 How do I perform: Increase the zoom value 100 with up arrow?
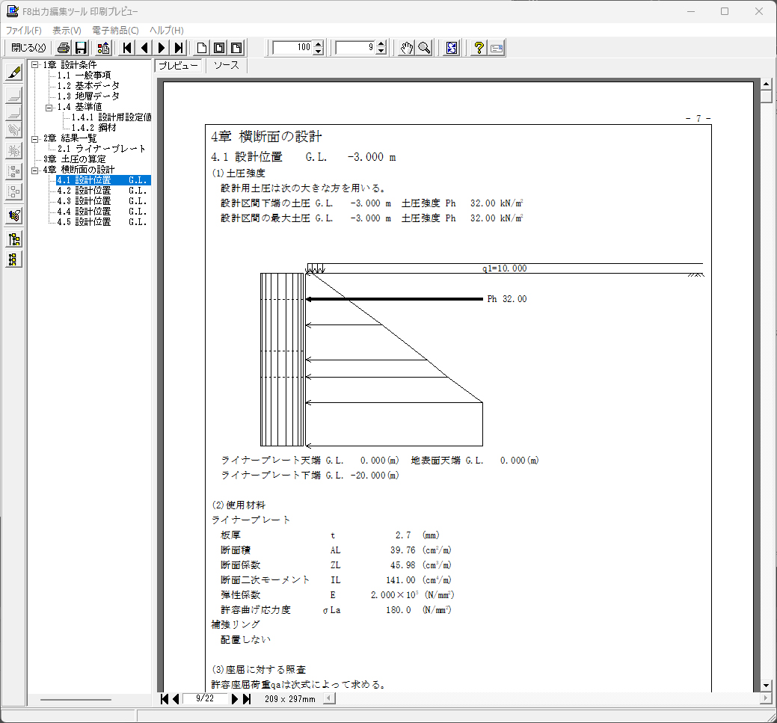(x=319, y=44)
